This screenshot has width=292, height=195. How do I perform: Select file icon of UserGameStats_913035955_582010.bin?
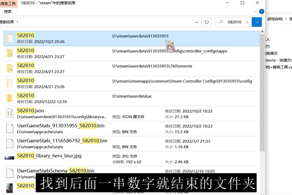[x=10, y=129]
